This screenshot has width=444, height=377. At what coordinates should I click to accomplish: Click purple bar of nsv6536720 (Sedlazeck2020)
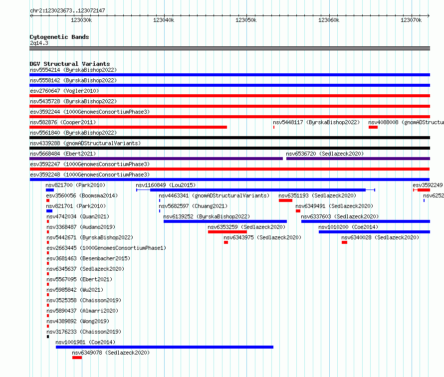click(358, 159)
